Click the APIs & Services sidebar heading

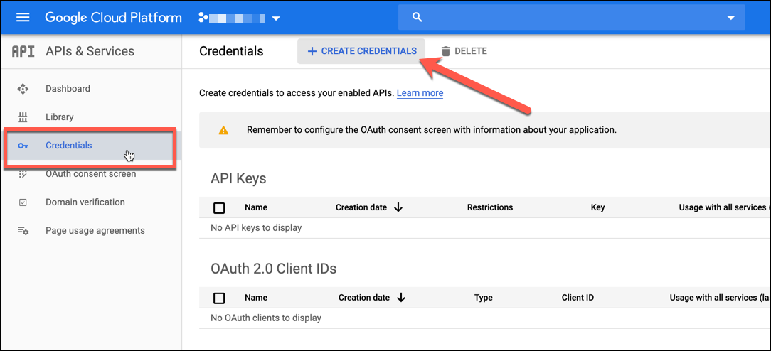(90, 51)
